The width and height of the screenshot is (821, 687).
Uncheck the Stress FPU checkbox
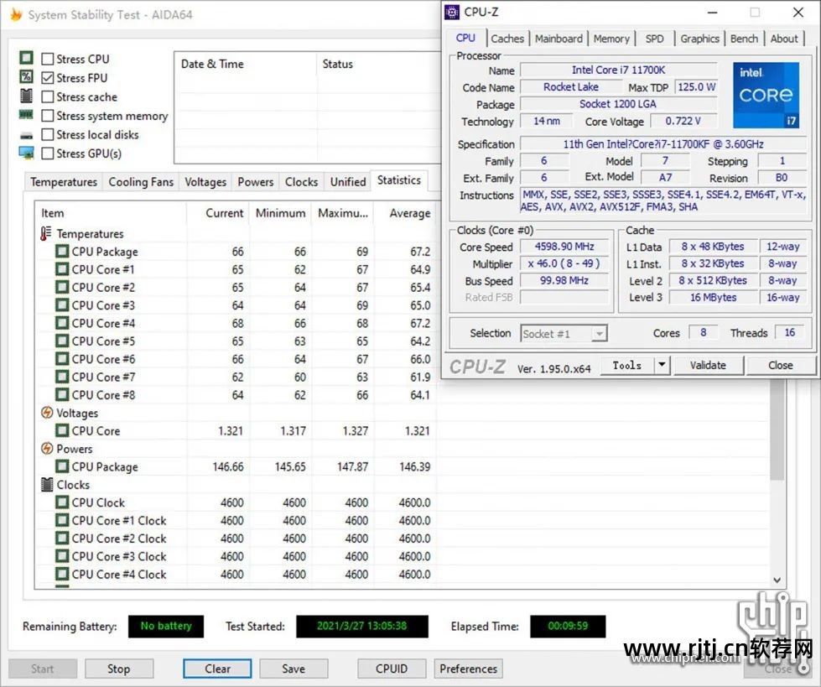(x=47, y=77)
